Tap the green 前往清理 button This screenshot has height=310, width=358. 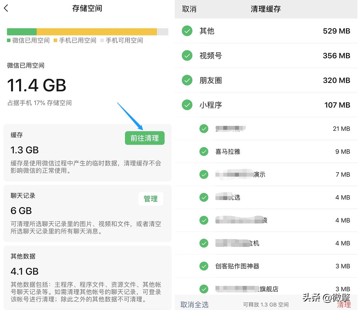click(145, 138)
